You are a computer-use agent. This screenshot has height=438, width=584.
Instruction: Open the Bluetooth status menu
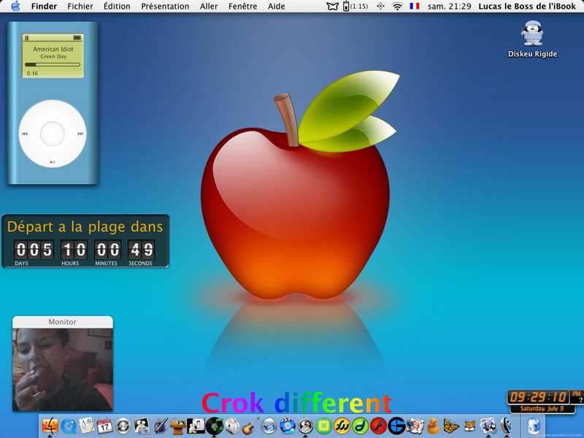click(380, 7)
